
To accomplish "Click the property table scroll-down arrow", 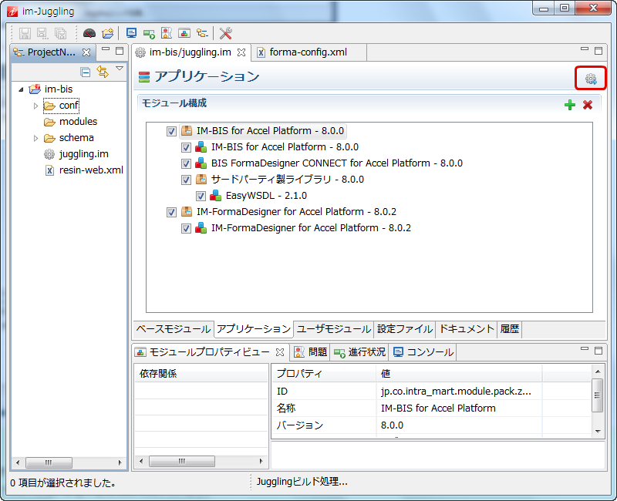I will pos(598,432).
